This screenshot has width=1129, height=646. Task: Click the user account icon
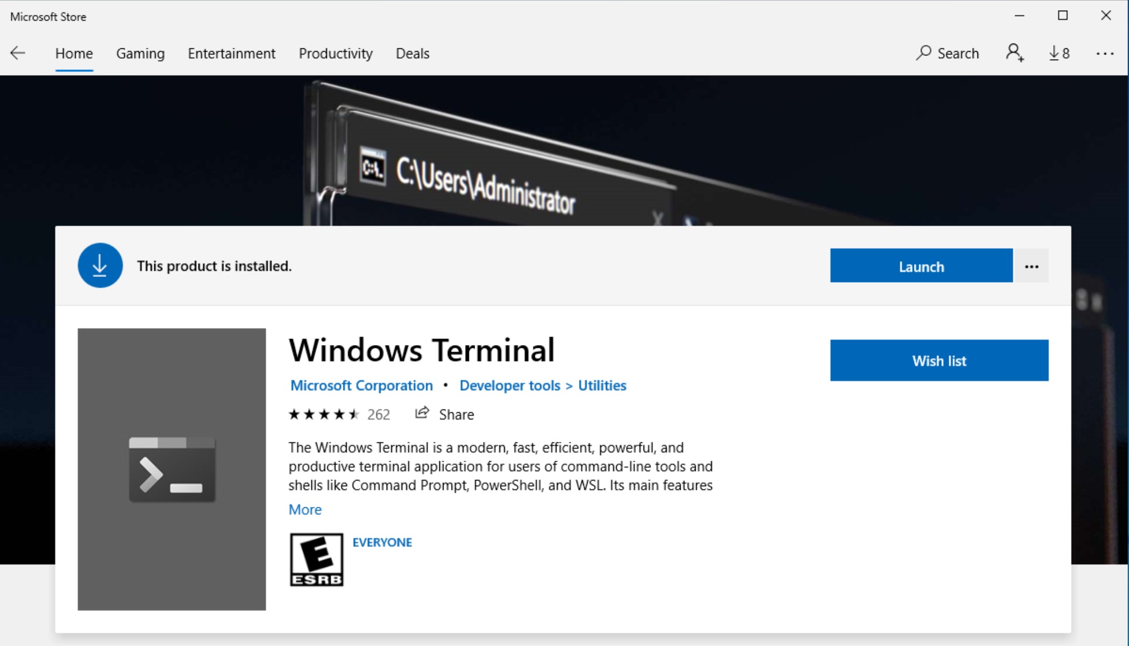(x=1014, y=53)
